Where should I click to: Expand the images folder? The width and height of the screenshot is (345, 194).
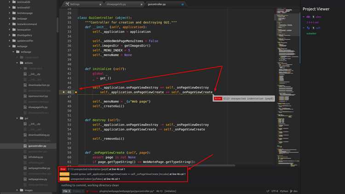point(17,190)
